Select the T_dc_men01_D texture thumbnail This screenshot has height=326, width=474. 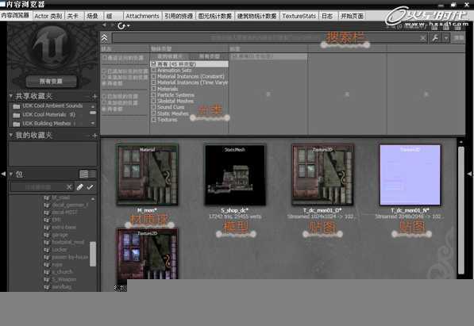point(322,175)
